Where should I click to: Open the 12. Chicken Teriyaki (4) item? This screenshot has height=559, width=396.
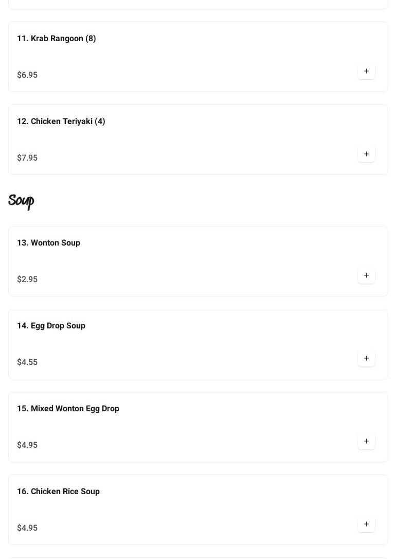[x=61, y=121]
